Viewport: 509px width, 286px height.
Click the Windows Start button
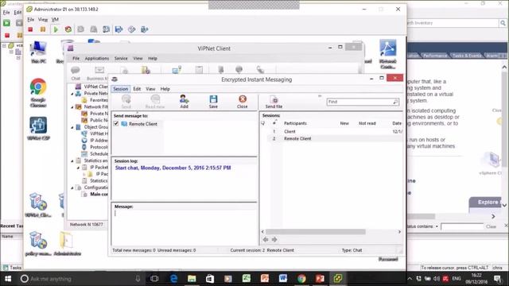click(8, 279)
